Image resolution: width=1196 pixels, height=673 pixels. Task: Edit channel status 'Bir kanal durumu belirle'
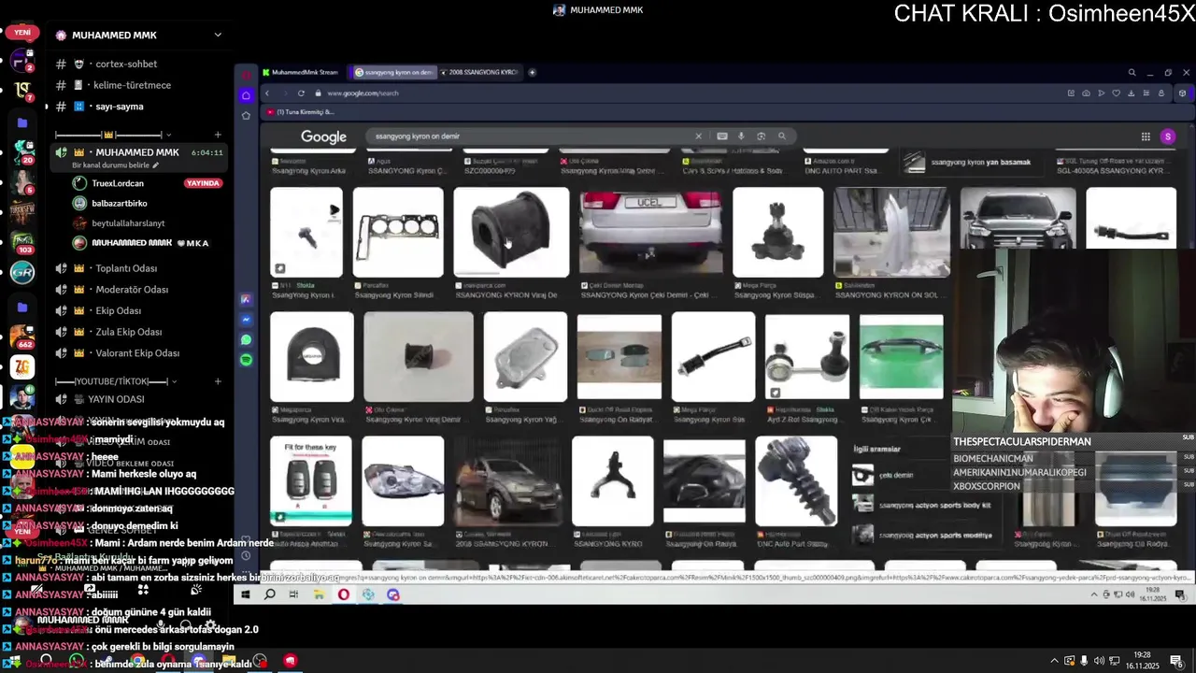click(115, 165)
